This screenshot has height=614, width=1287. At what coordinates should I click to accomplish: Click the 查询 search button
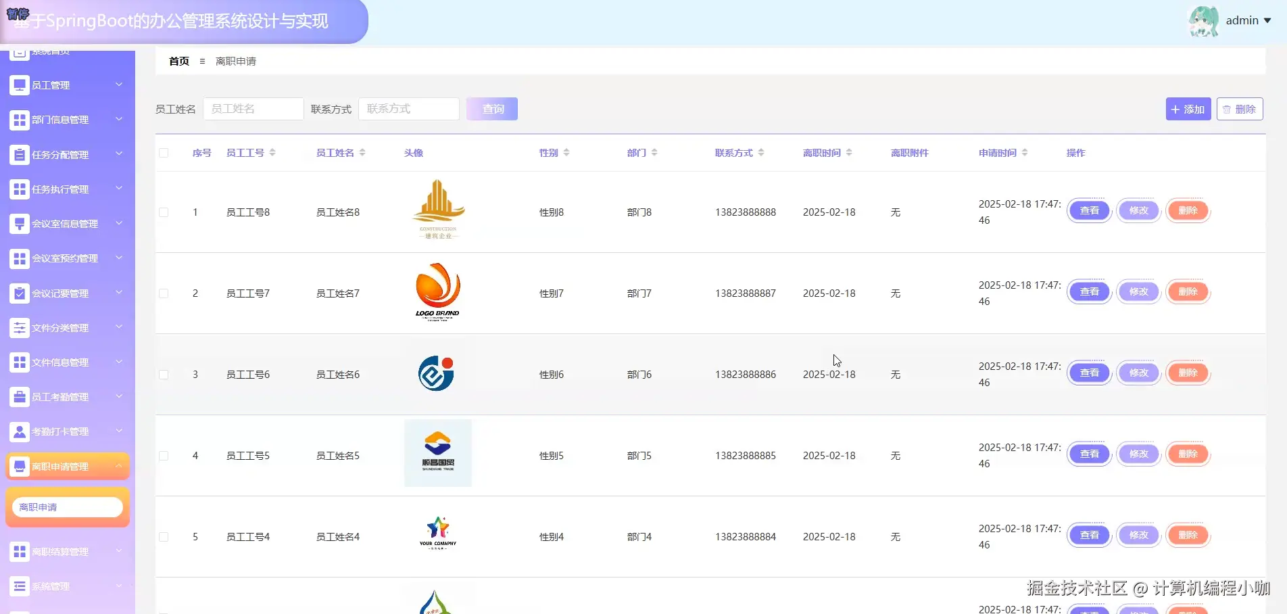click(x=492, y=109)
